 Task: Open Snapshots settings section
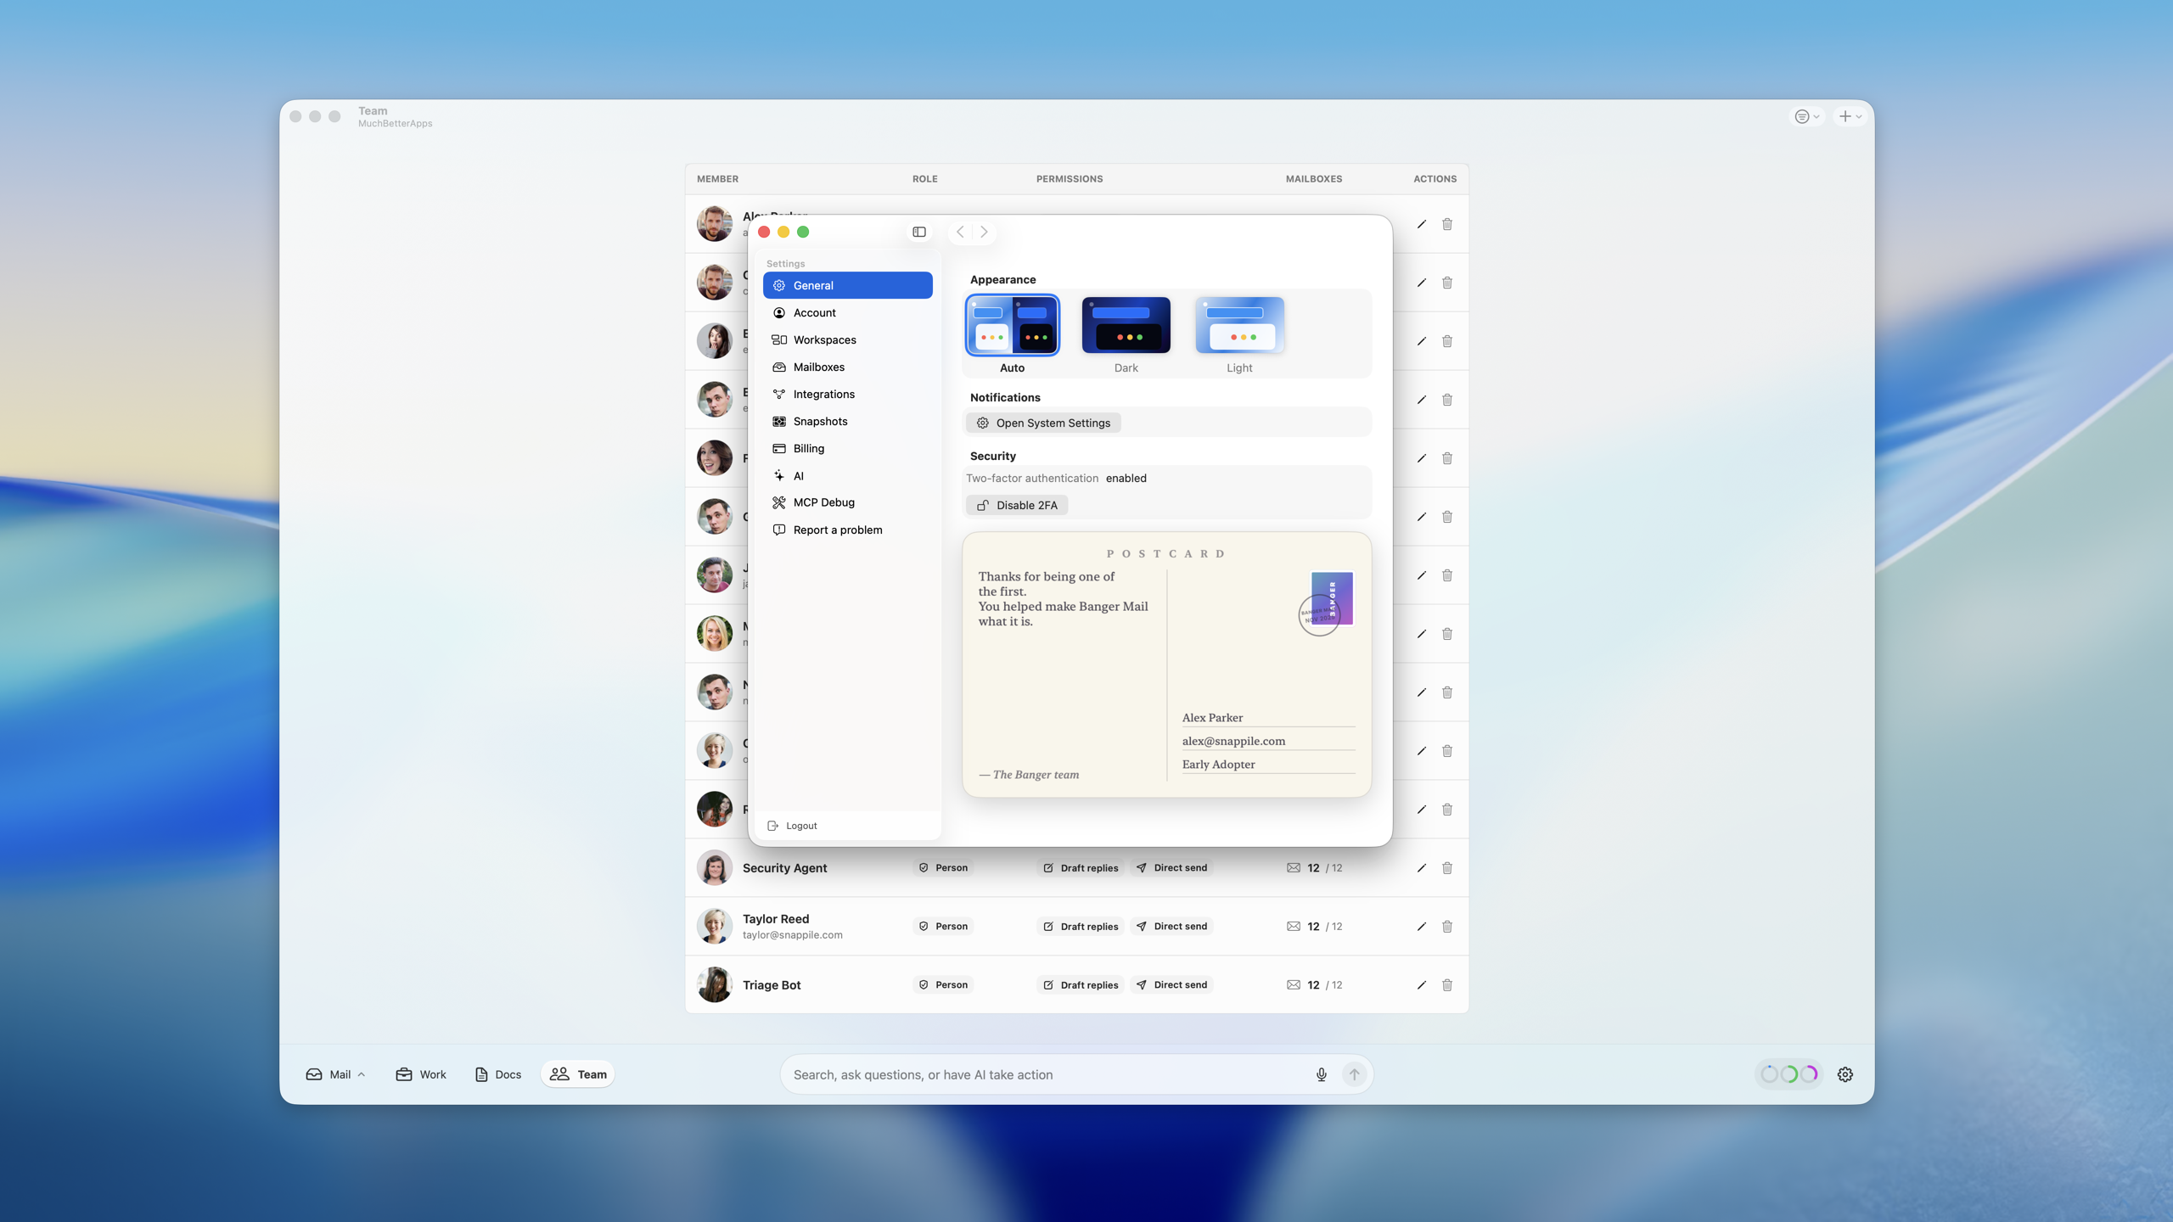point(847,421)
